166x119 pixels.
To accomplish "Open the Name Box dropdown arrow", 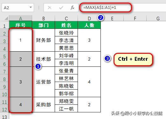I will coord(31,7).
